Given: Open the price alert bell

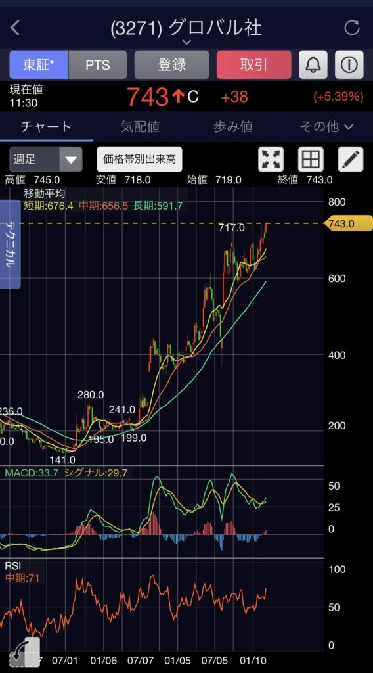Looking at the screenshot, I should tap(313, 65).
